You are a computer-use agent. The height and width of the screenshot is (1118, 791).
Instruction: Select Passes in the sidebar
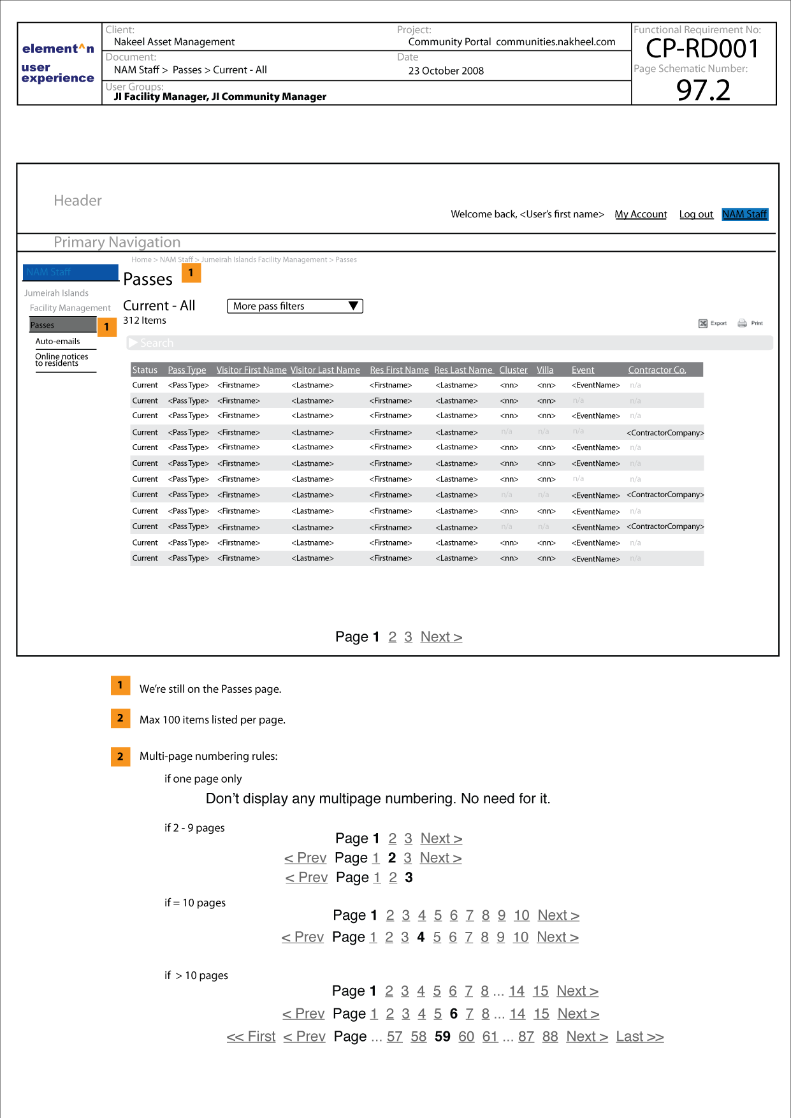(x=63, y=325)
